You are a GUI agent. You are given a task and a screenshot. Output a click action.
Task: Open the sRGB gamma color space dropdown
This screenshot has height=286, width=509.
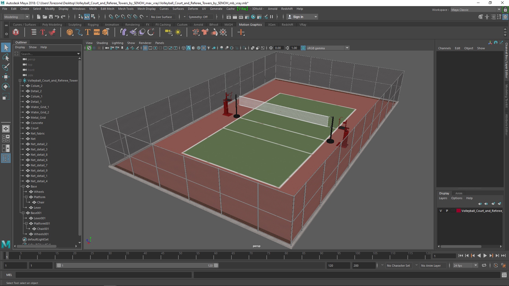(347, 48)
